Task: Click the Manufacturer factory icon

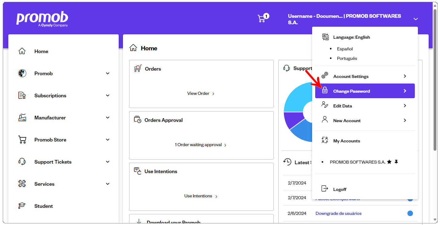Action: [x=22, y=118]
